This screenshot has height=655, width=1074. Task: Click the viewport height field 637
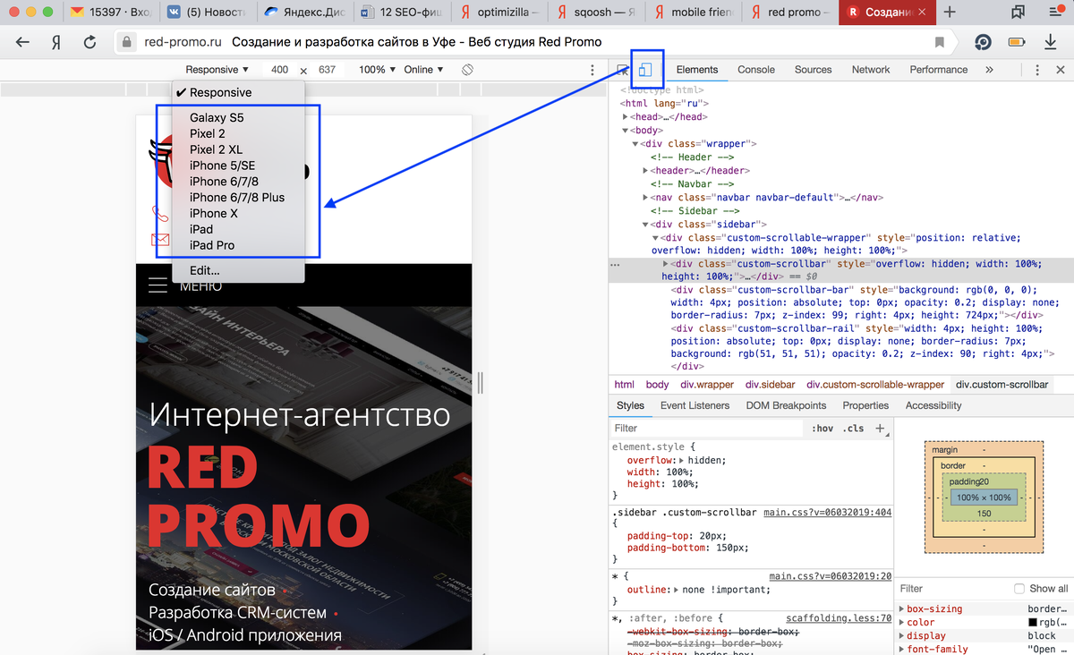coord(327,70)
